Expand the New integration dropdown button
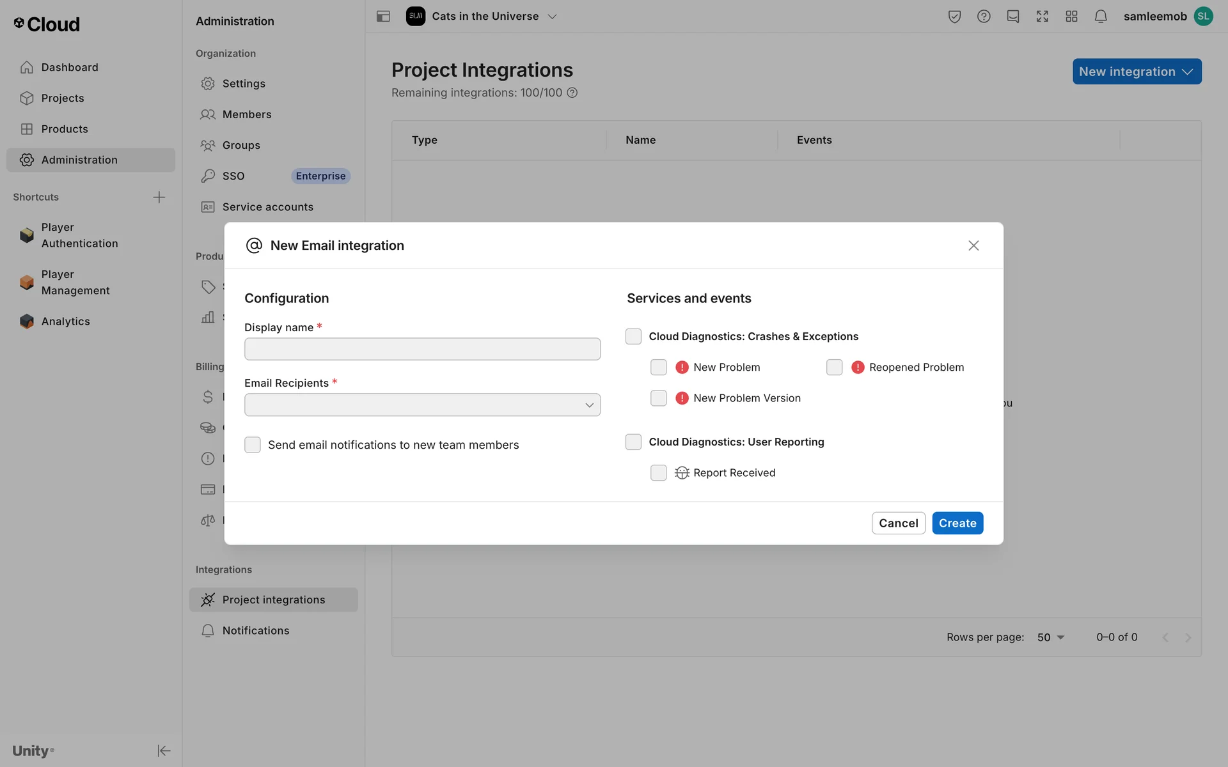 coord(1137,72)
